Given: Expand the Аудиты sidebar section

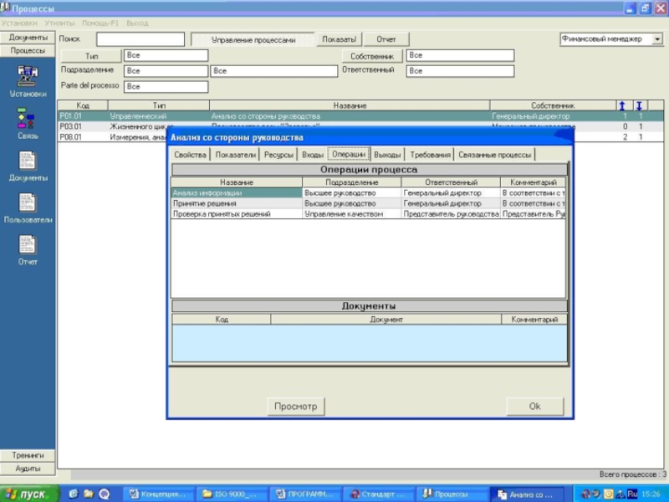Looking at the screenshot, I should 28,468.
